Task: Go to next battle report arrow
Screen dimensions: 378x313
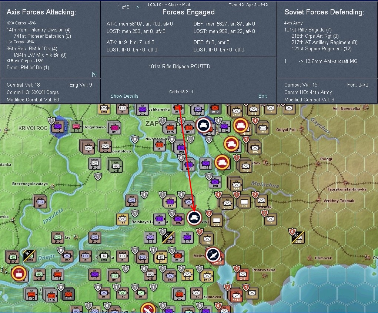Action: pos(138,7)
